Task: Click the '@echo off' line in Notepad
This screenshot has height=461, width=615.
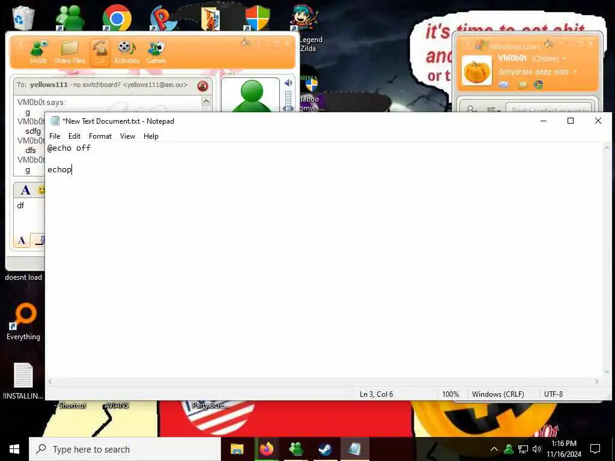Action: coord(69,148)
